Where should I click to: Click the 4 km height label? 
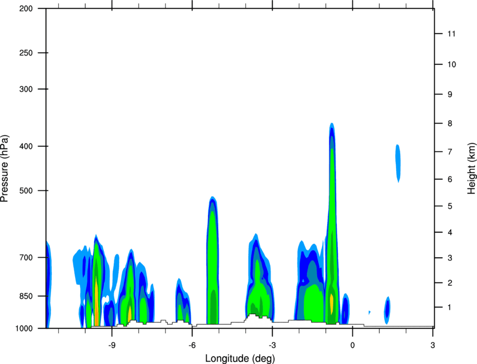[x=450, y=232]
